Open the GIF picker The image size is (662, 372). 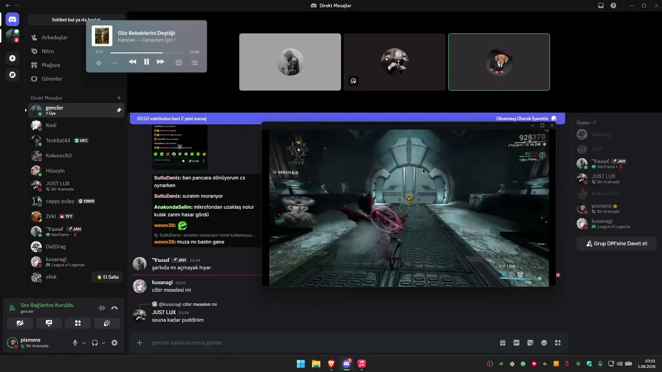point(516,343)
